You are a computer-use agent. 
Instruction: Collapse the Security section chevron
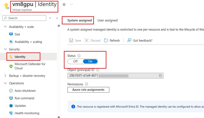pyautogui.click(x=5, y=49)
